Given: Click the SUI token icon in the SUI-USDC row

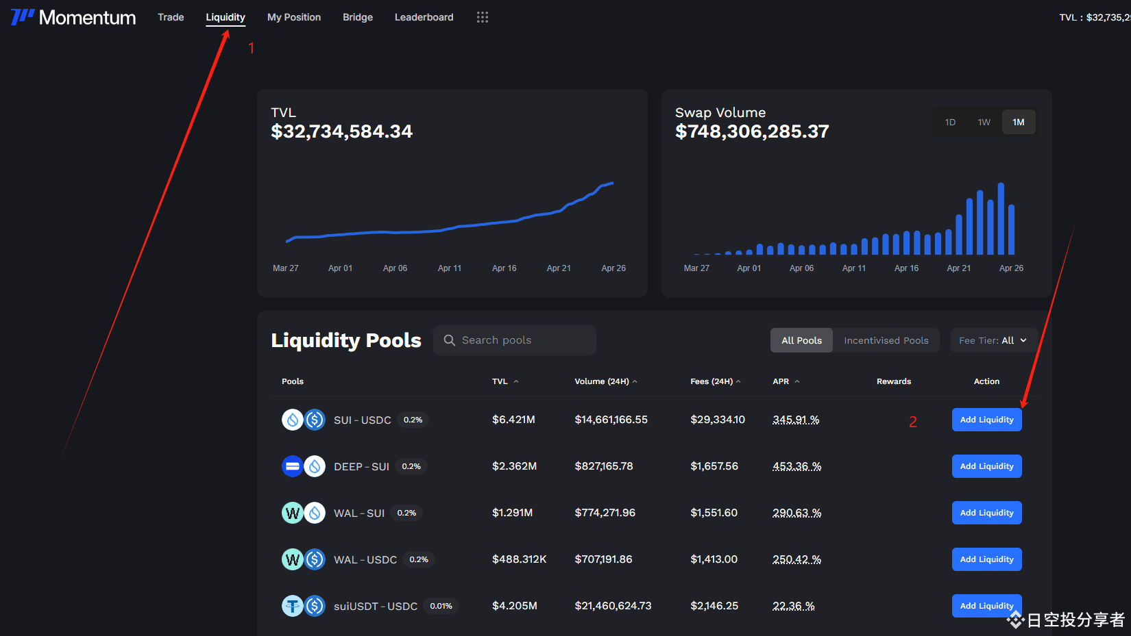Looking at the screenshot, I should [x=293, y=420].
